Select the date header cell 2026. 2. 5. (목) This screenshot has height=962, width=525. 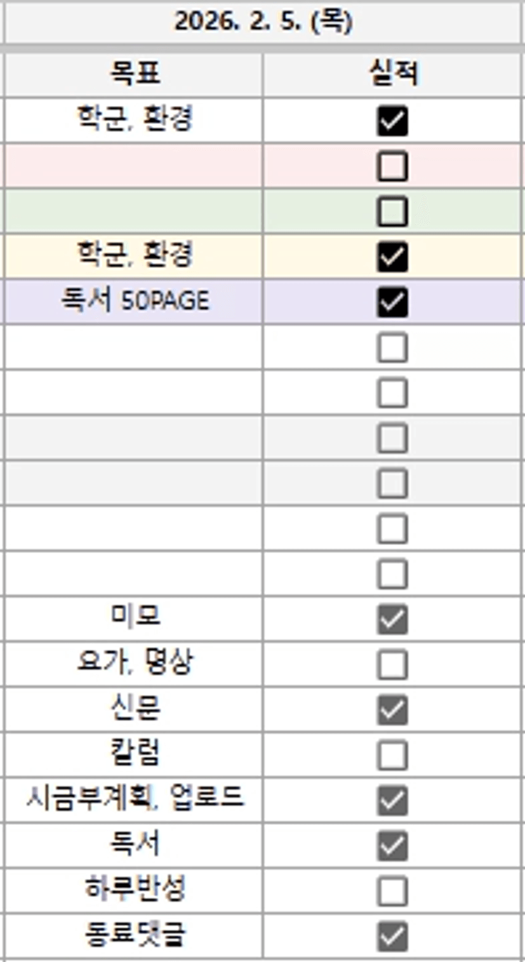263,22
